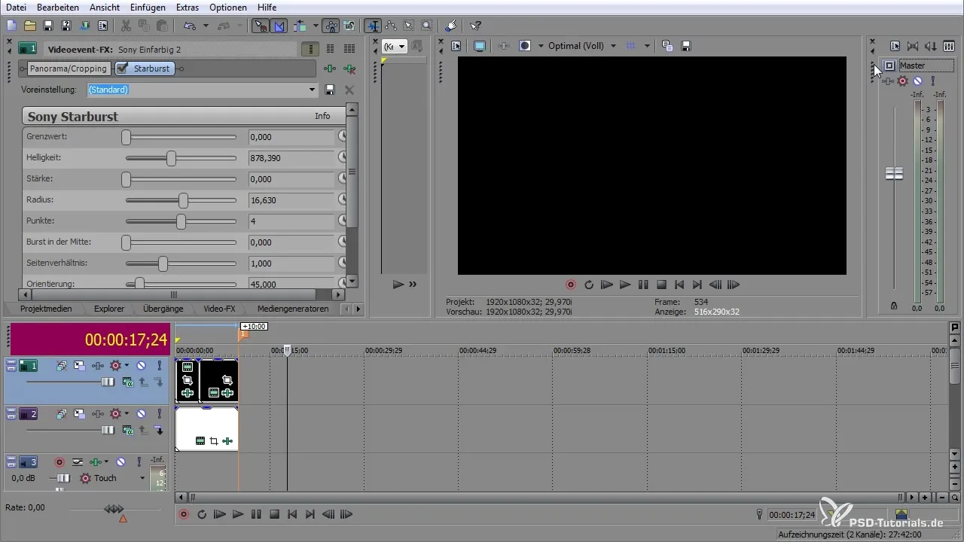Toggle preview on external monitor icon
The height and width of the screenshot is (542, 964).
480,46
